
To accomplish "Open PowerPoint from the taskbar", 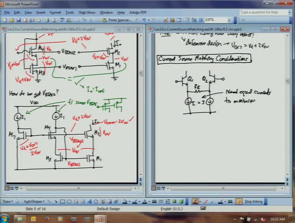I will pyautogui.click(x=99, y=219).
